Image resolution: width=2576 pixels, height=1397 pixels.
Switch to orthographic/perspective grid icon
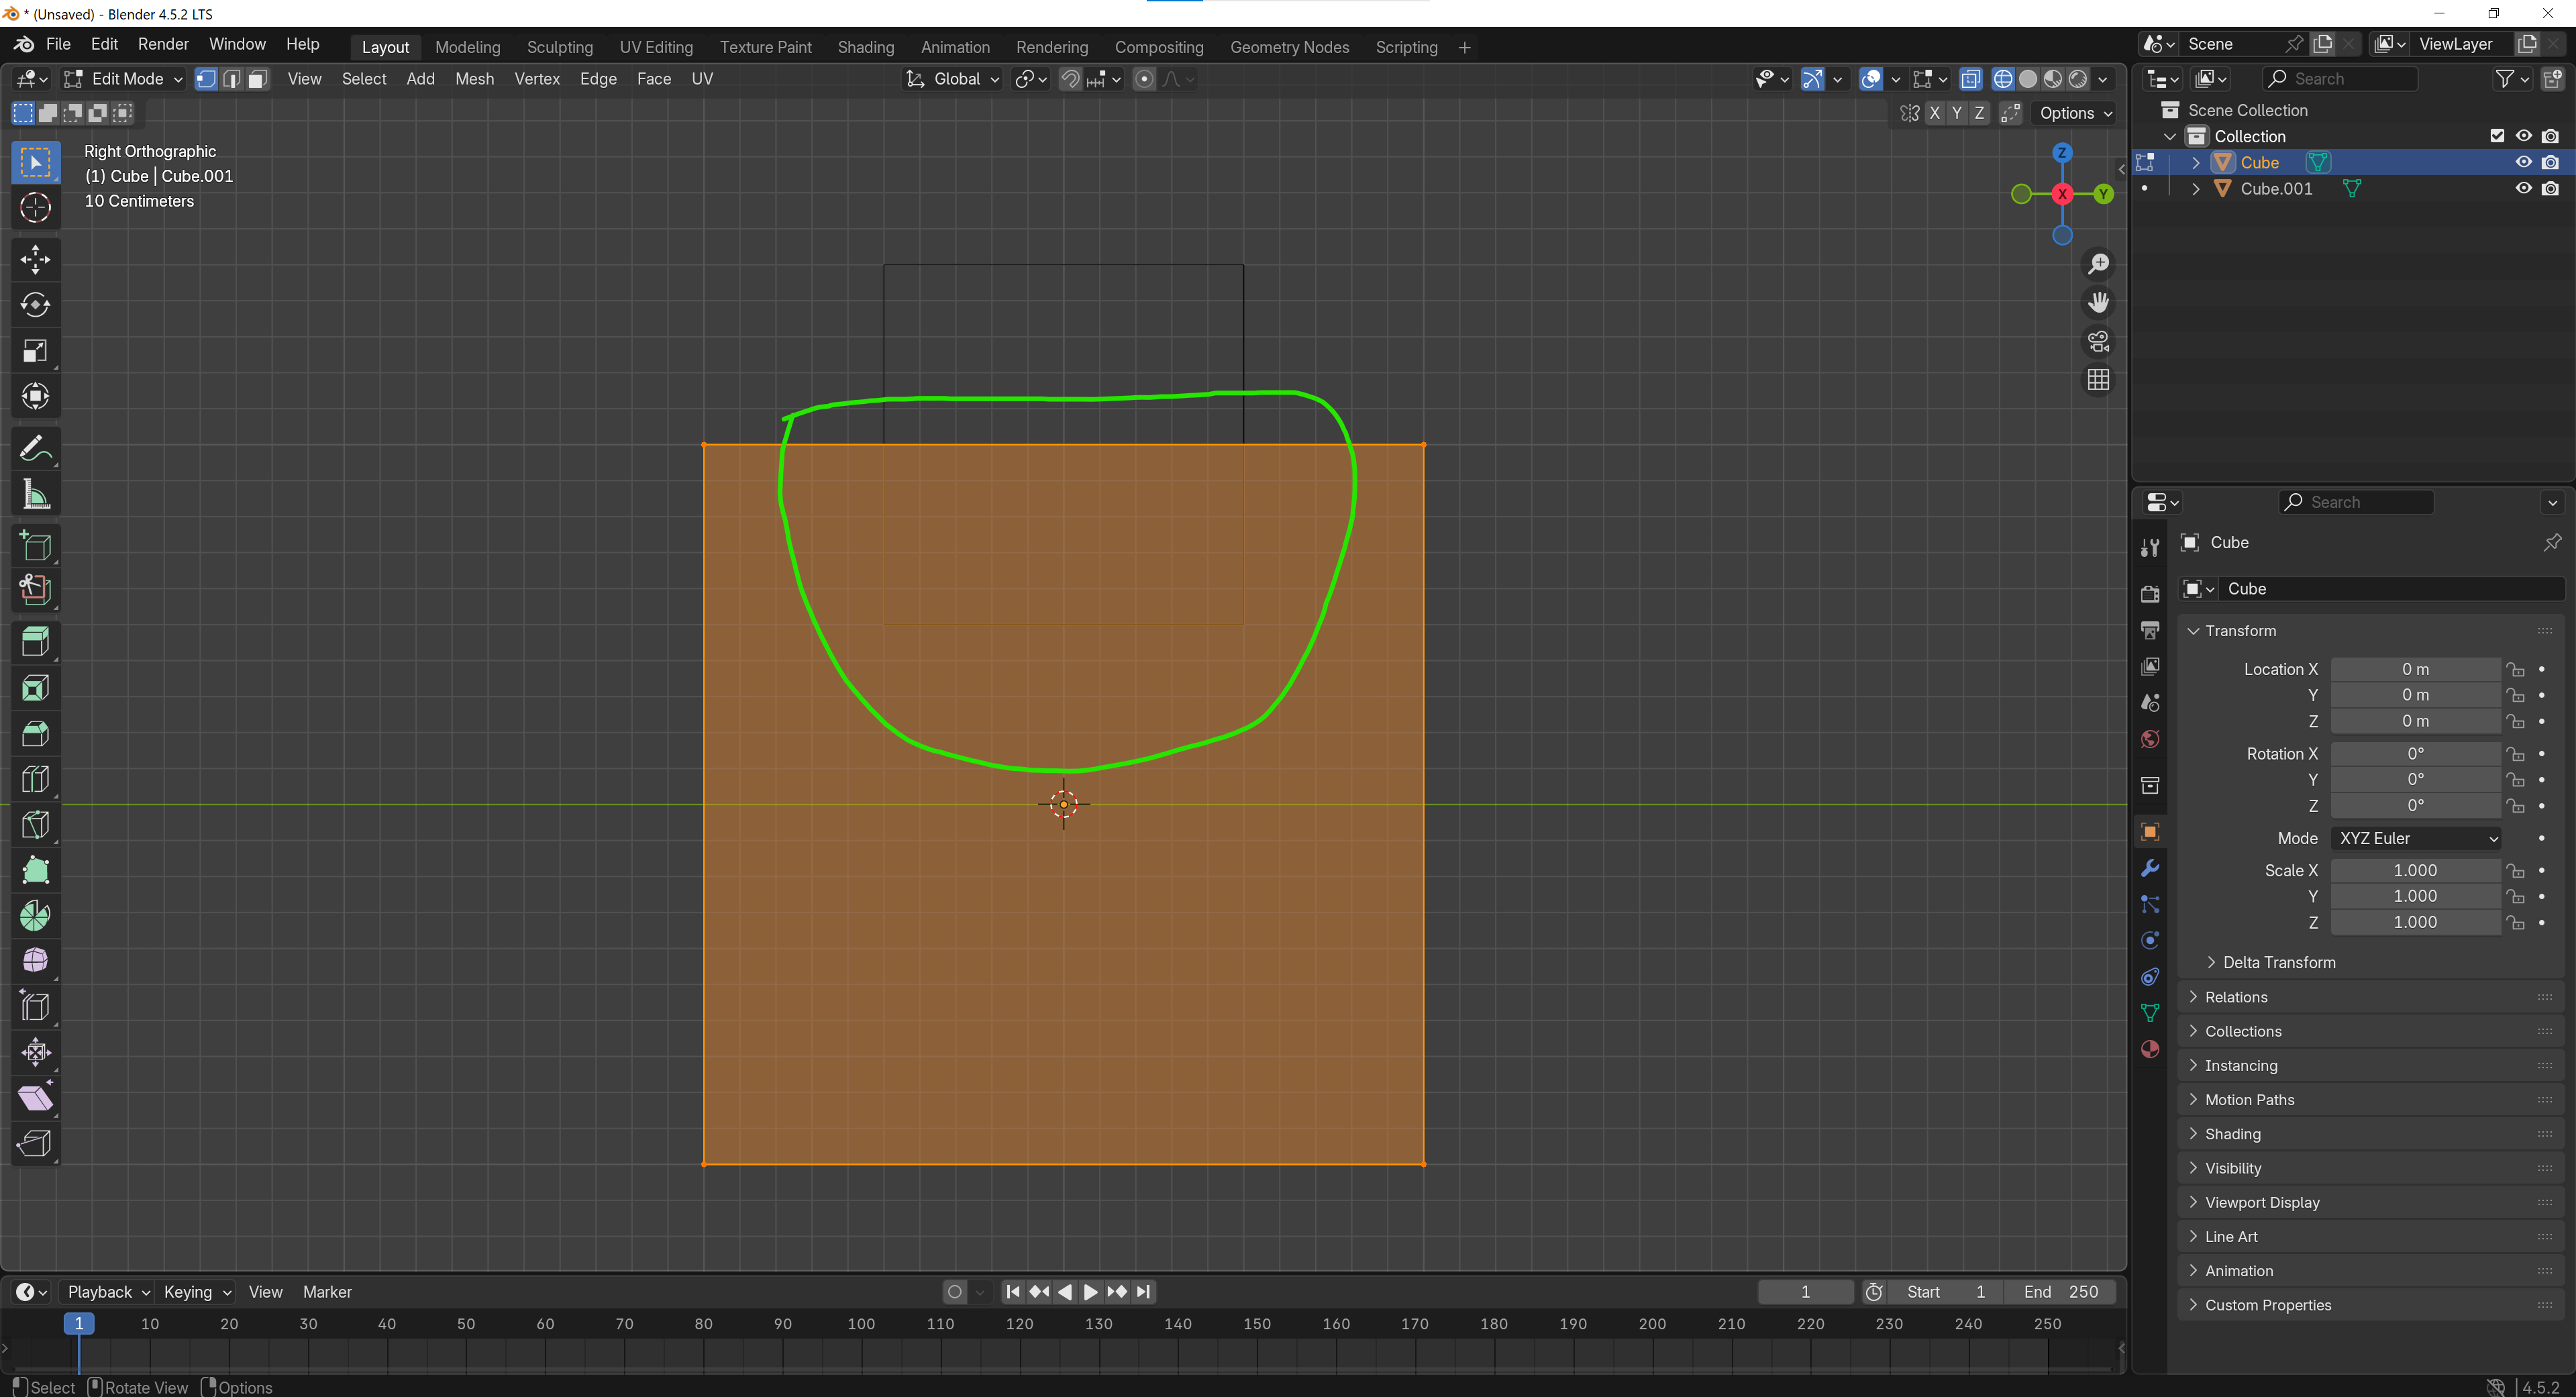coord(2098,380)
